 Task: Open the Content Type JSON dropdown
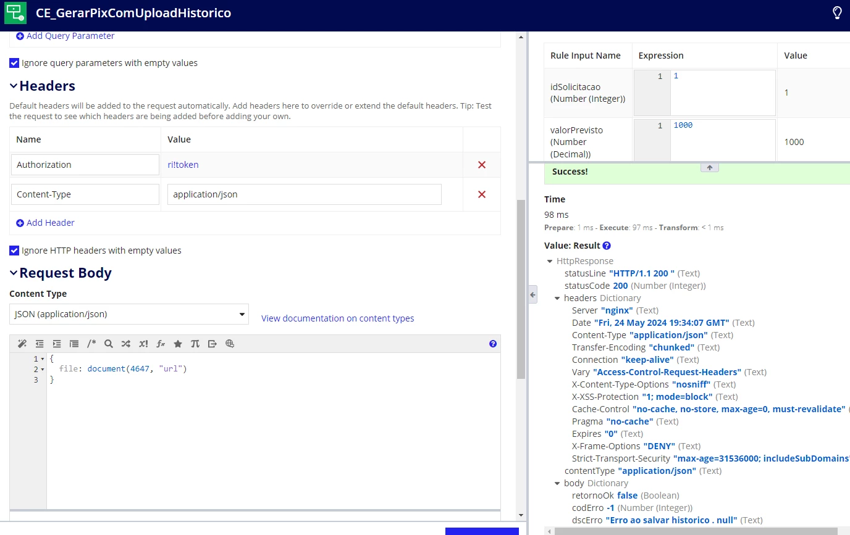pyautogui.click(x=129, y=314)
